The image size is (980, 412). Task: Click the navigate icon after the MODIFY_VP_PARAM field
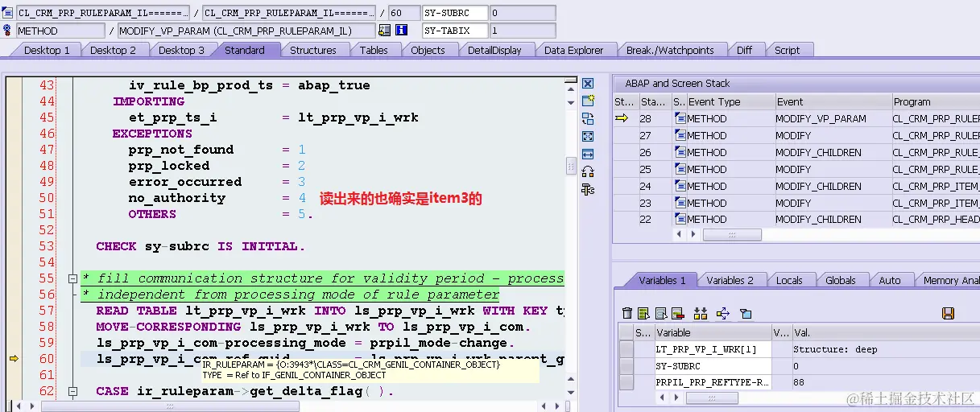[384, 31]
